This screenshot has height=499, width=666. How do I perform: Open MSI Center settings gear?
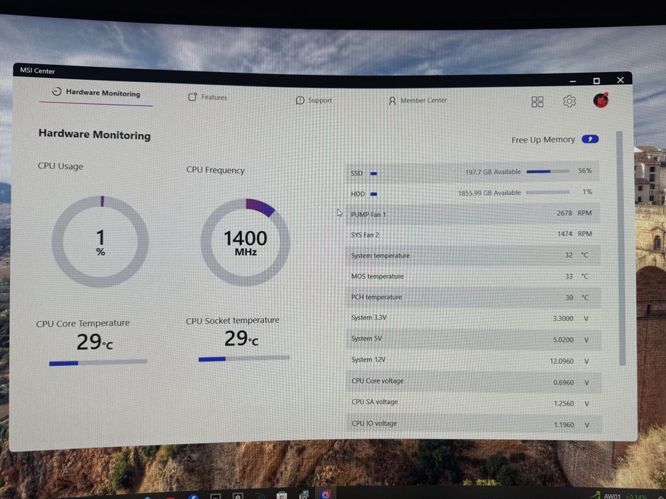coord(569,101)
